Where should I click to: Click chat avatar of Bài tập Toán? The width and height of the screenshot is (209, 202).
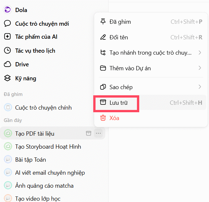coord(8,159)
